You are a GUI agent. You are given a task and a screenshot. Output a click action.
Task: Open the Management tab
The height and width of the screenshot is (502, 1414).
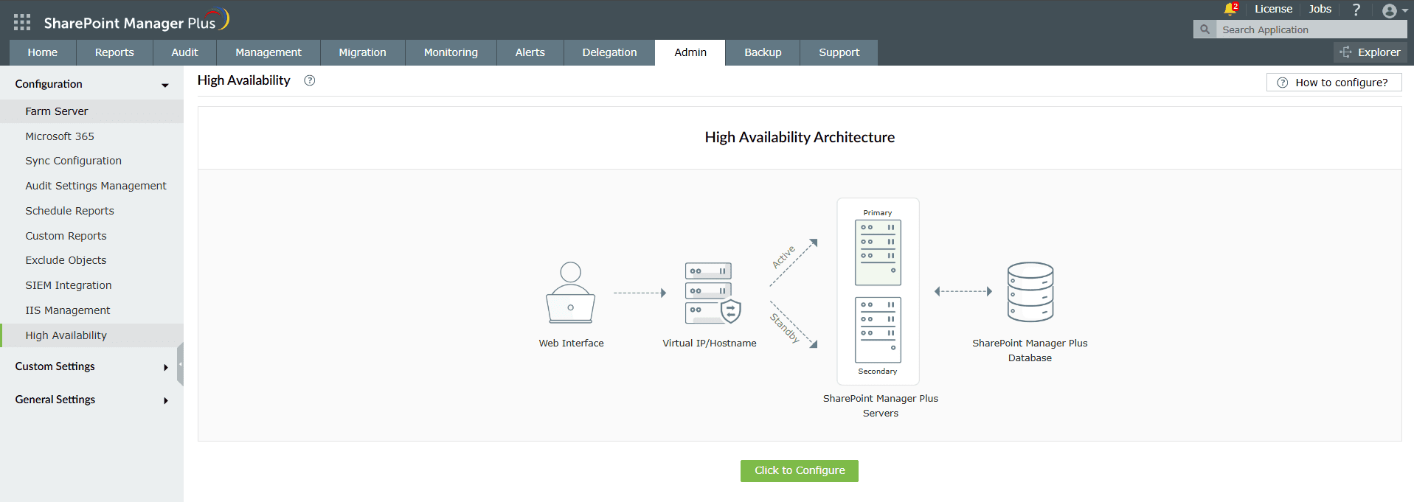click(x=268, y=52)
